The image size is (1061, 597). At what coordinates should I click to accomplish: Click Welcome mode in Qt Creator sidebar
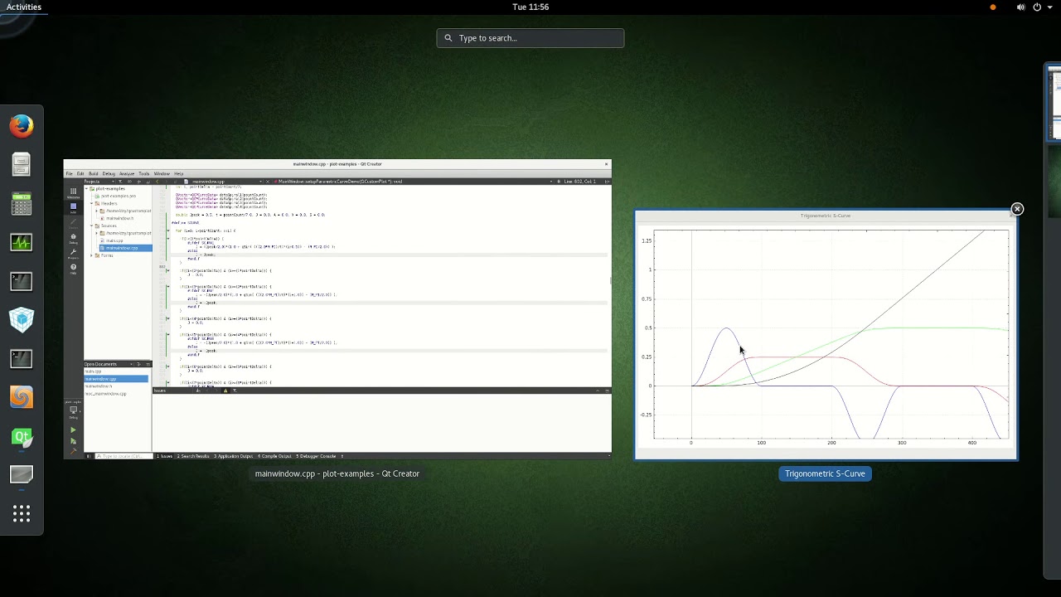click(73, 192)
